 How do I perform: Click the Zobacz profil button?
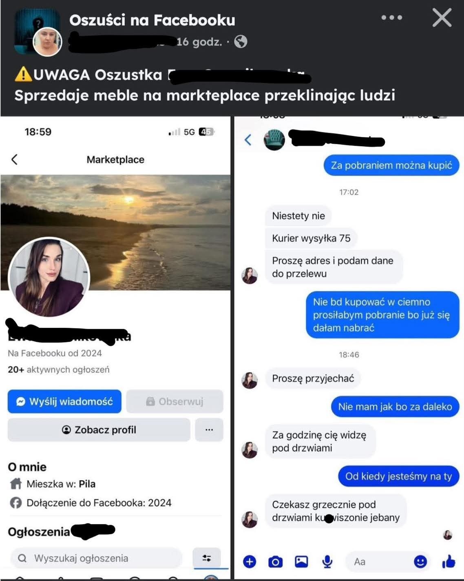[99, 430]
